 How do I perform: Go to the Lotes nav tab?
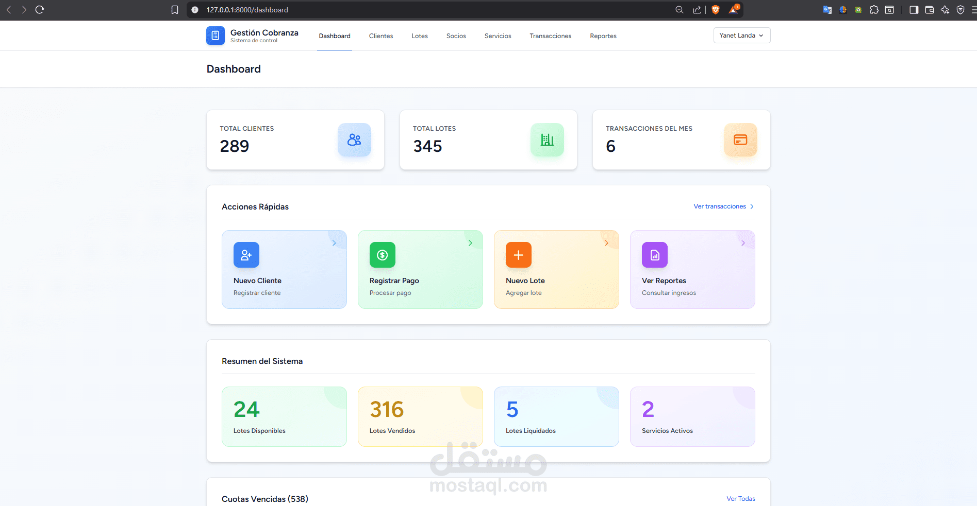(420, 36)
